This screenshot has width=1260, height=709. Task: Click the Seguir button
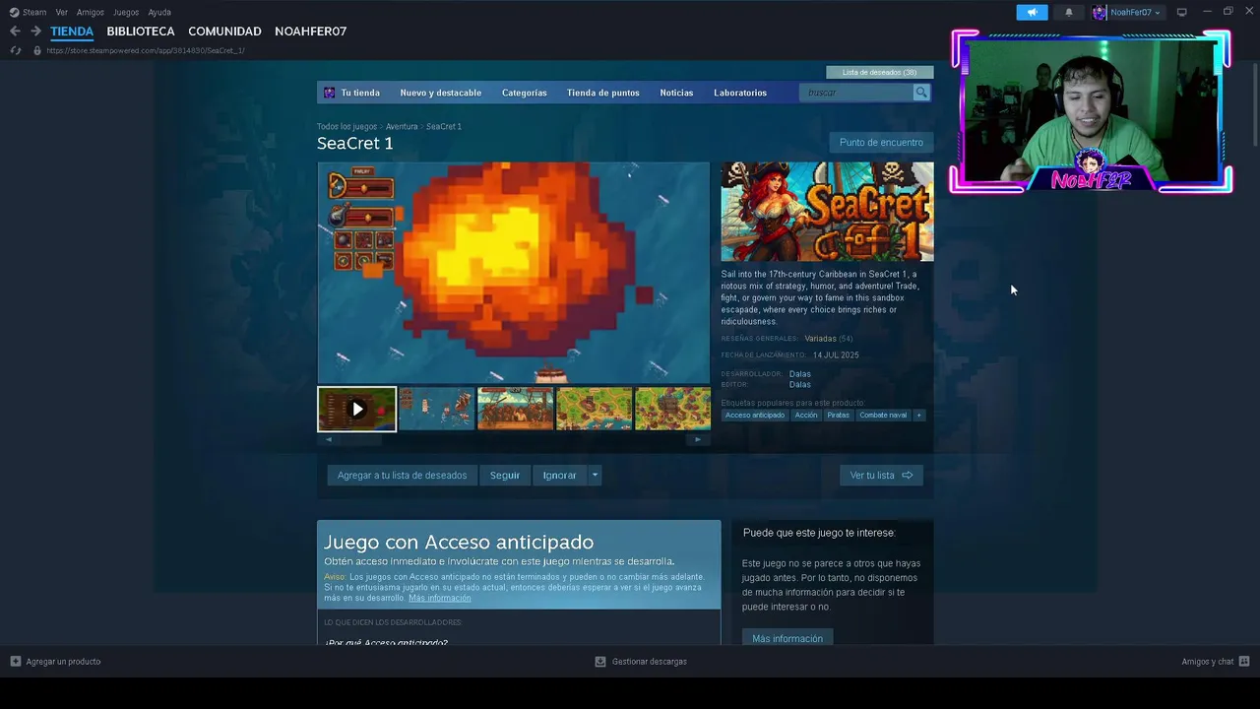tap(505, 475)
